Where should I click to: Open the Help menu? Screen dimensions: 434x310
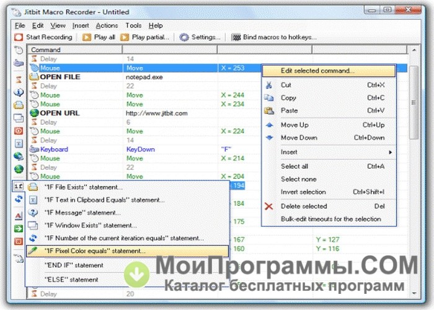pyautogui.click(x=156, y=25)
